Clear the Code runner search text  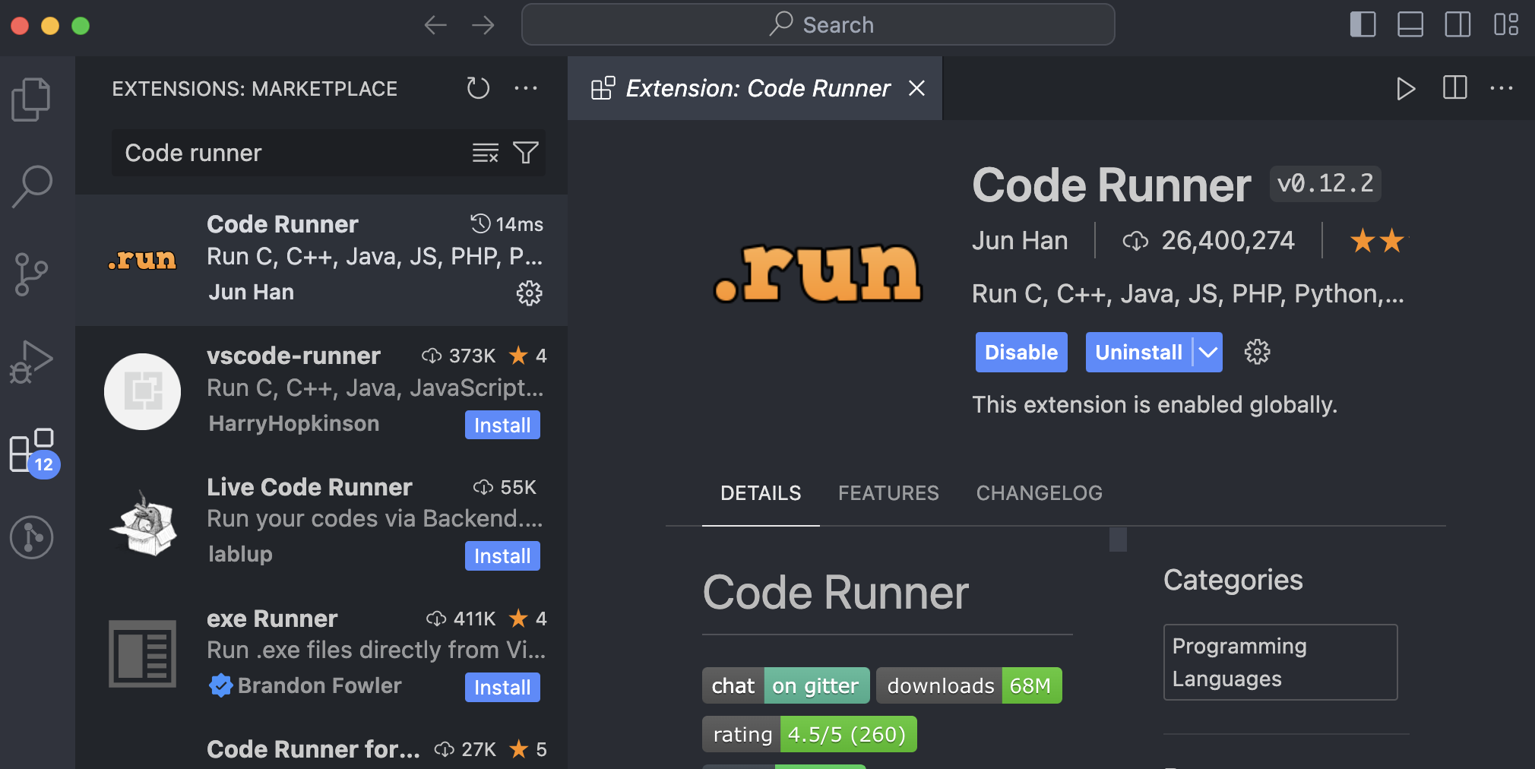(x=485, y=153)
